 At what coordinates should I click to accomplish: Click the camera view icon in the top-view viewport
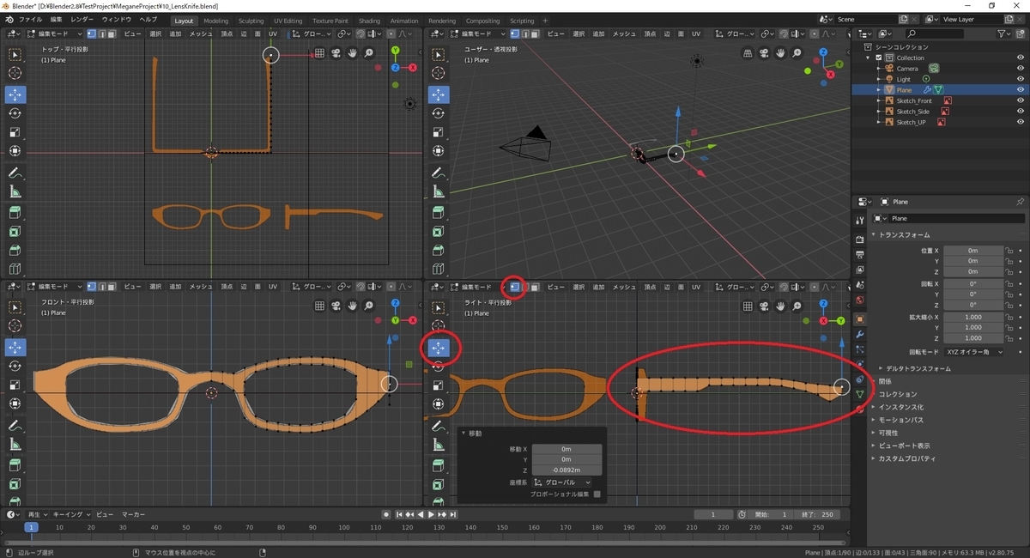(x=336, y=53)
